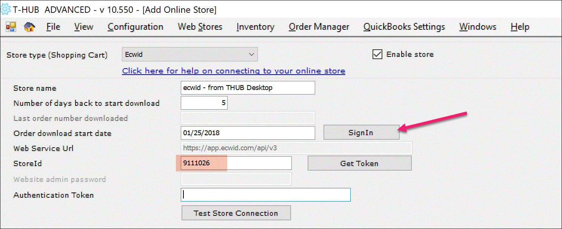
Task: Click the Test Store Connection button
Action: coord(236,213)
